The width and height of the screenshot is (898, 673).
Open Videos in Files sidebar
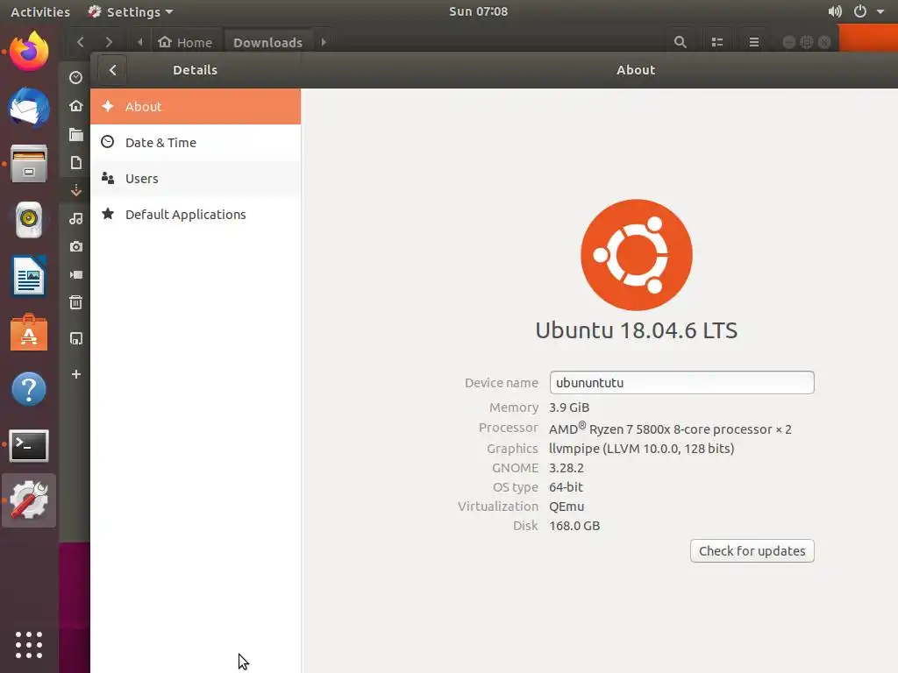pos(75,274)
